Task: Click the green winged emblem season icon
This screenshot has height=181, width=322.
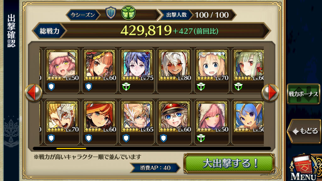Action: click(128, 13)
